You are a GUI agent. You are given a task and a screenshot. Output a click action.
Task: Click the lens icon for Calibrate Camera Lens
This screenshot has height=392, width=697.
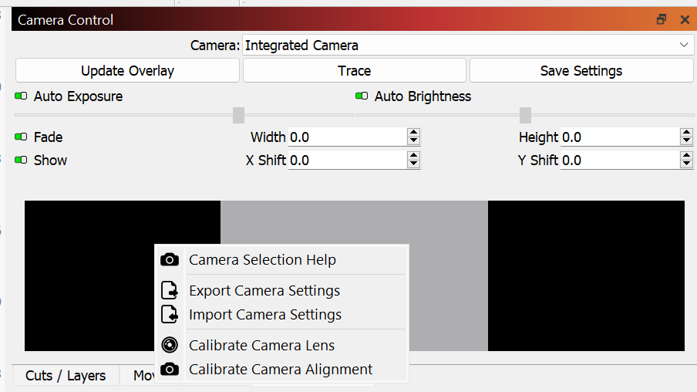pyautogui.click(x=170, y=345)
